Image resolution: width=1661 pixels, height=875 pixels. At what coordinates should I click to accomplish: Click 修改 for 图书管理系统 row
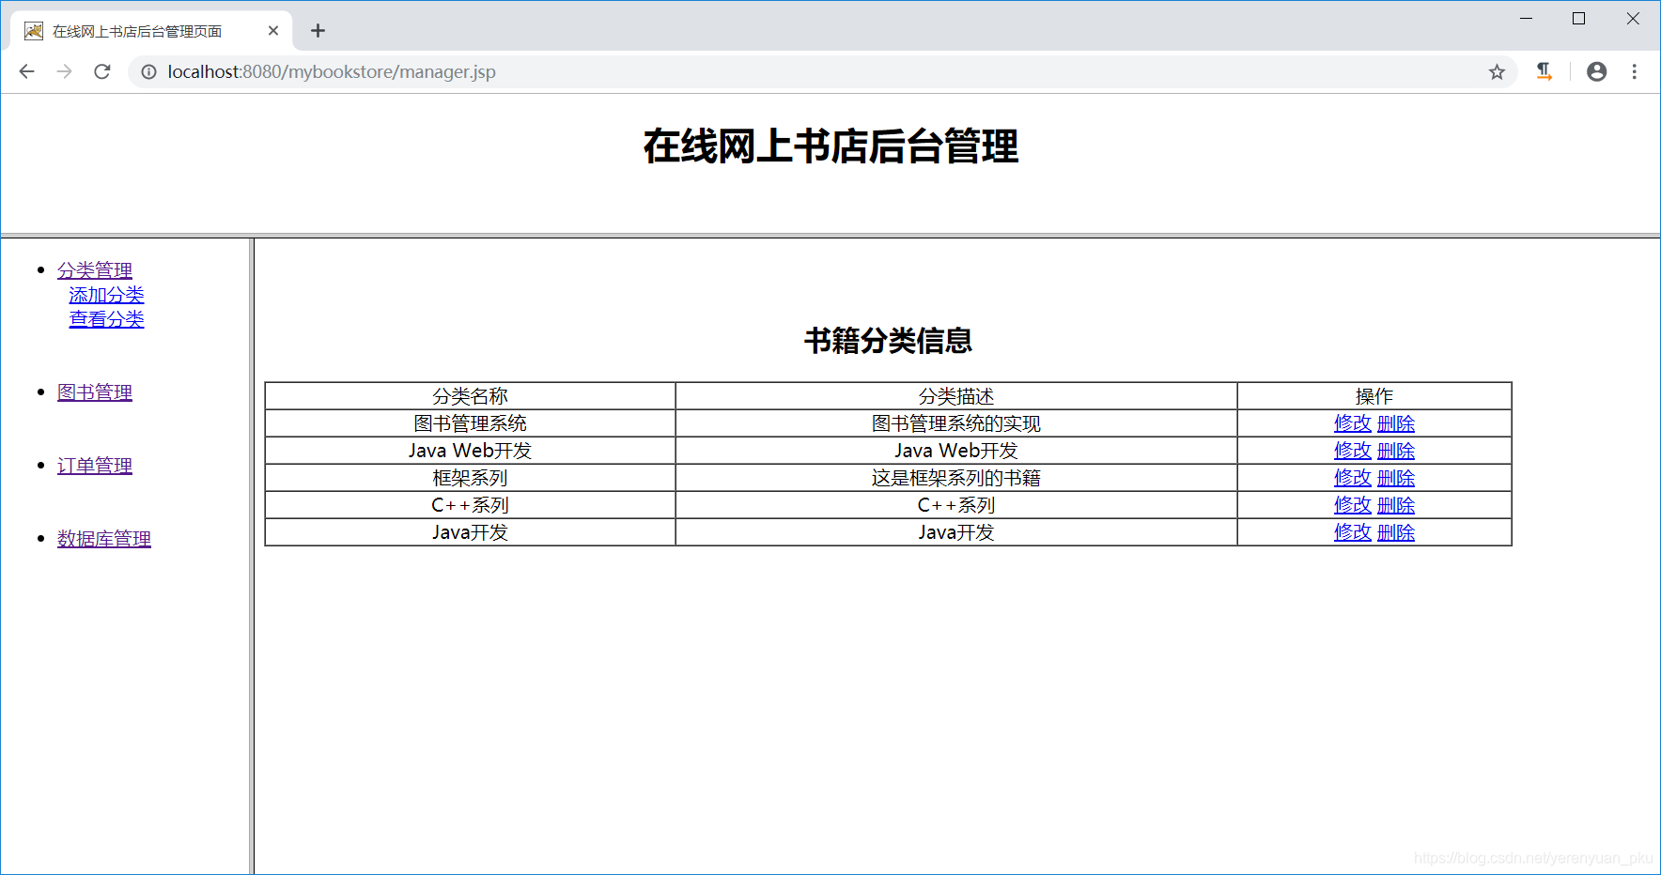pyautogui.click(x=1353, y=423)
